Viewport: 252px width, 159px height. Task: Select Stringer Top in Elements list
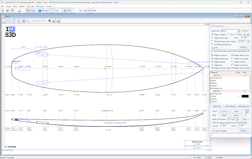218,88
